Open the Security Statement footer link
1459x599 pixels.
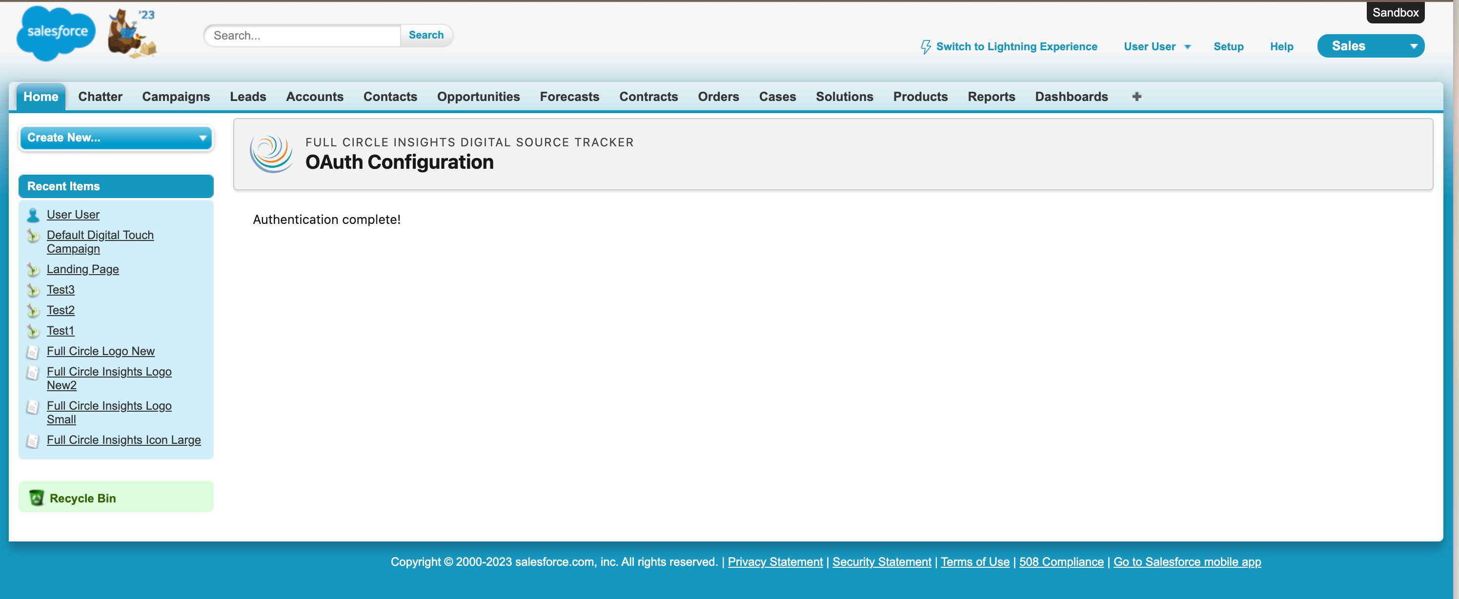(882, 561)
